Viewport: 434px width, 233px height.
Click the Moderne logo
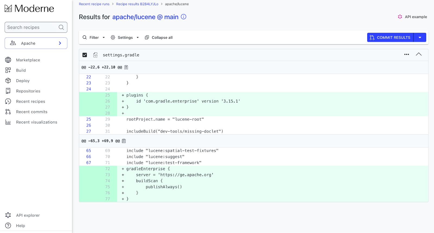point(29,9)
